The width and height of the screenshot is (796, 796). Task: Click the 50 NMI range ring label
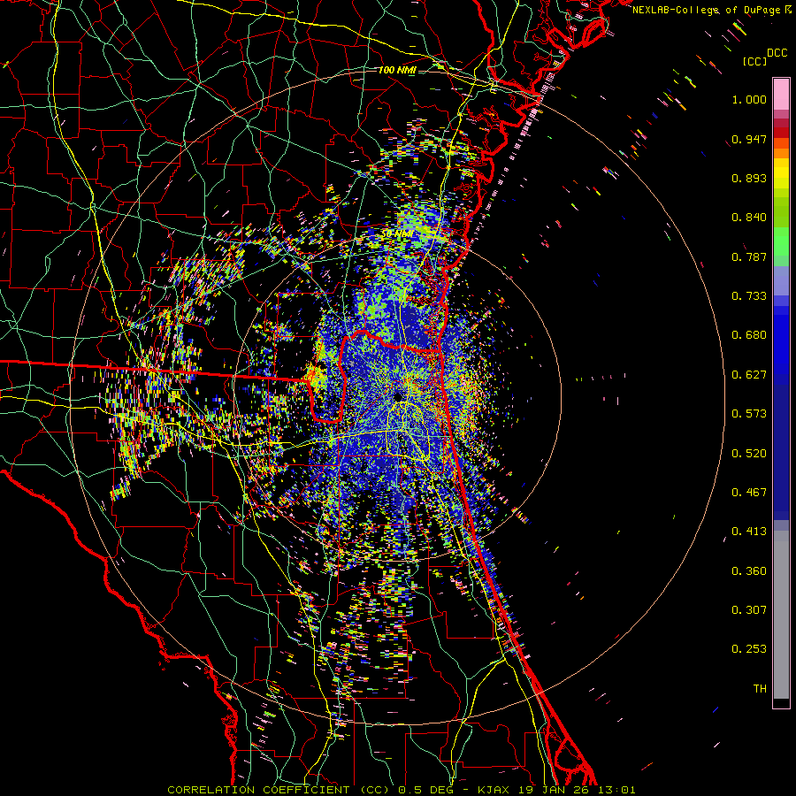pos(397,234)
